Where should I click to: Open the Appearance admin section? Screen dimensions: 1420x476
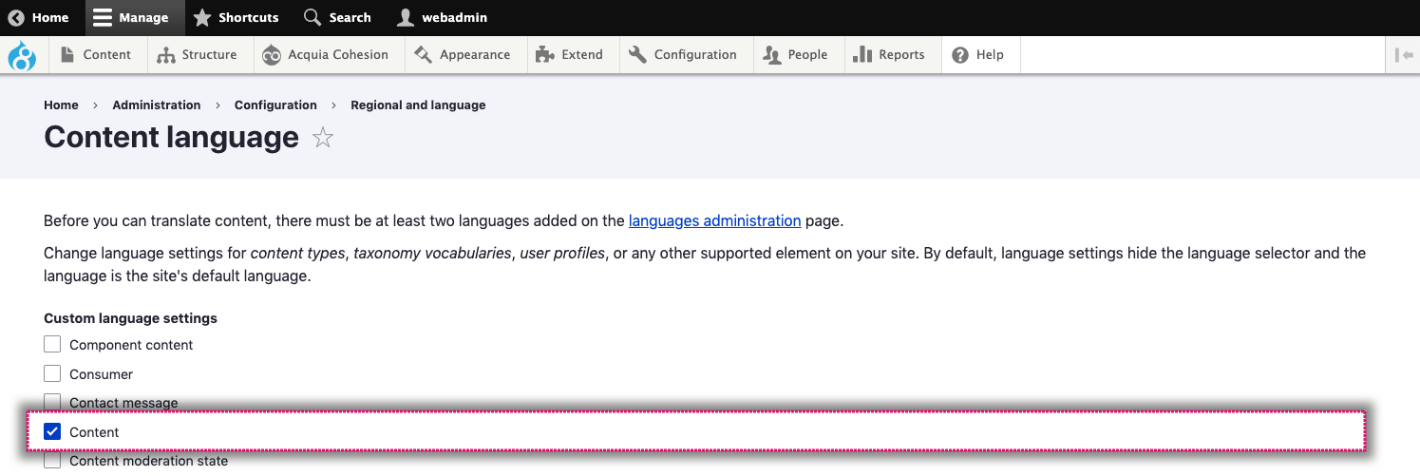tap(463, 55)
